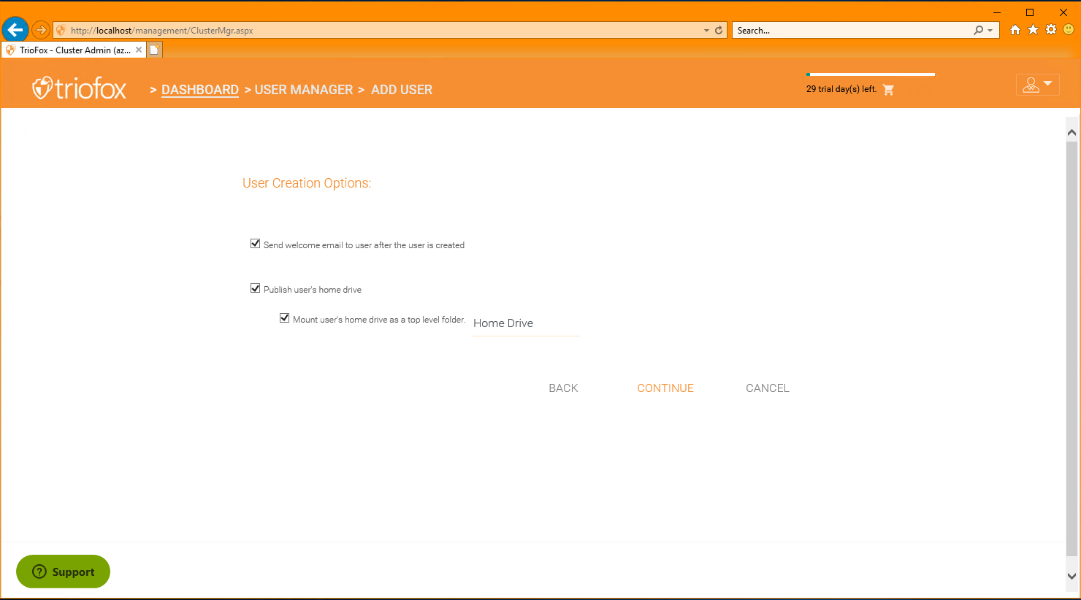Click the Triofox logo
The width and height of the screenshot is (1081, 600).
[79, 89]
